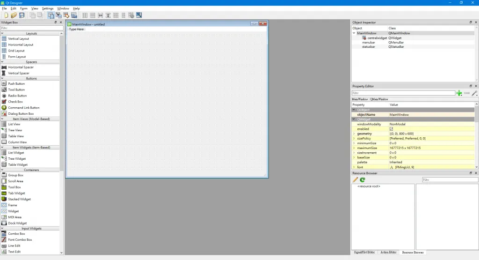Open the Form menu
Viewport: 479px width, 260px height.
[23, 8]
